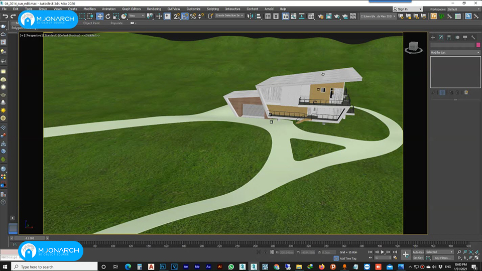This screenshot has height=271, width=482.
Task: Click the Redo arrow icon
Action: 13,16
